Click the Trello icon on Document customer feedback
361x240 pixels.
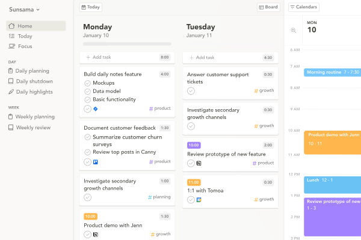[95, 162]
